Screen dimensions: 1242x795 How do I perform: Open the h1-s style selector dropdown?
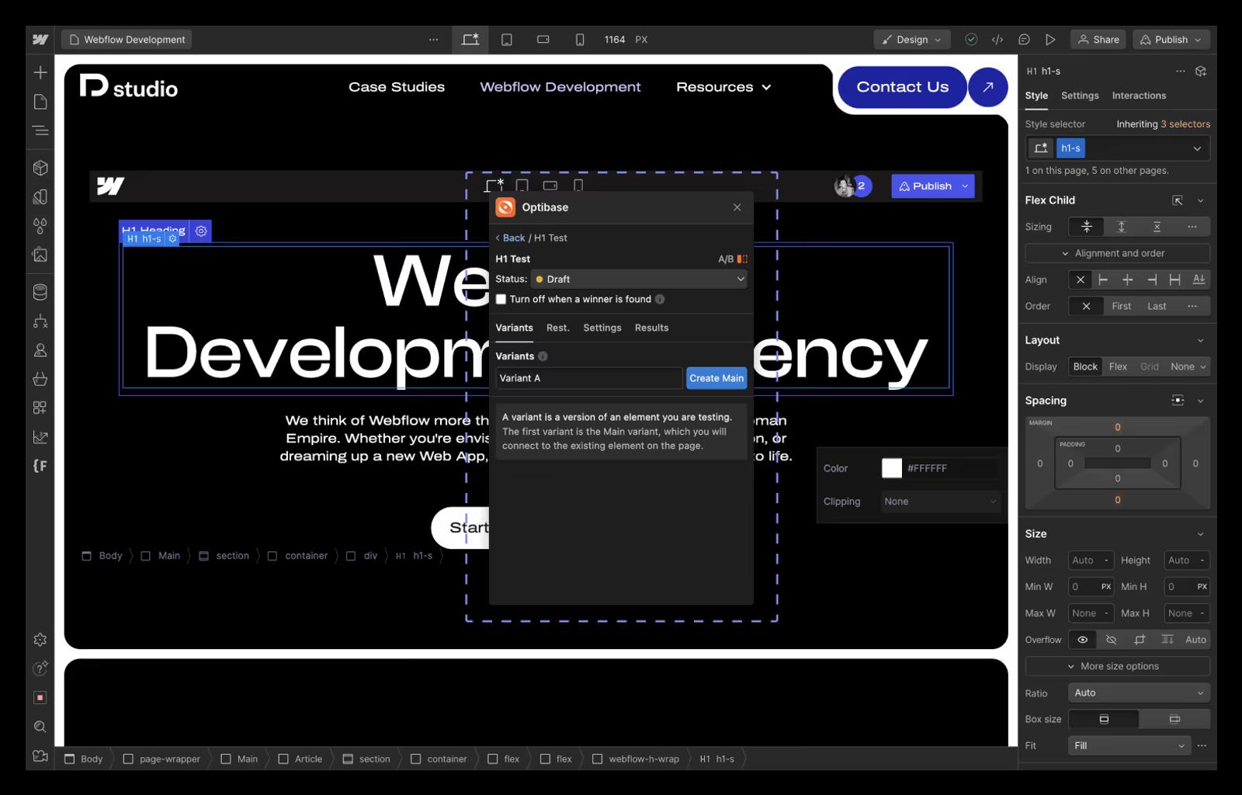1197,148
